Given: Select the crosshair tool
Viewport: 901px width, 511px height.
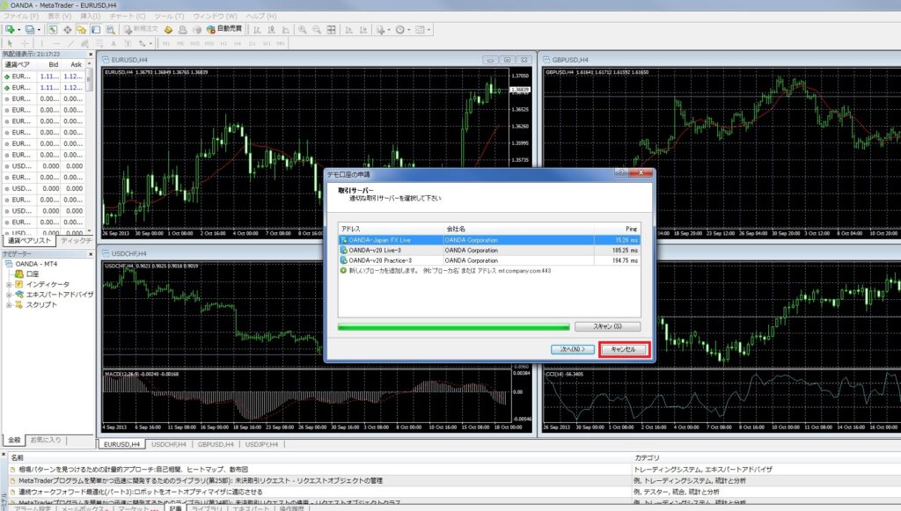Looking at the screenshot, I should (25, 44).
